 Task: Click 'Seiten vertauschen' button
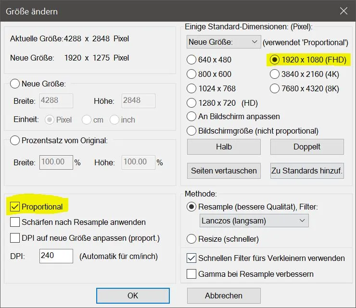point(224,171)
